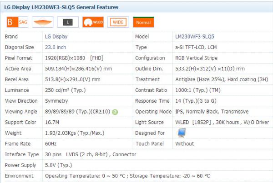Open the LM230WF3-SLQ5 model link
This screenshot has width=273, height=183.
tap(195, 36)
